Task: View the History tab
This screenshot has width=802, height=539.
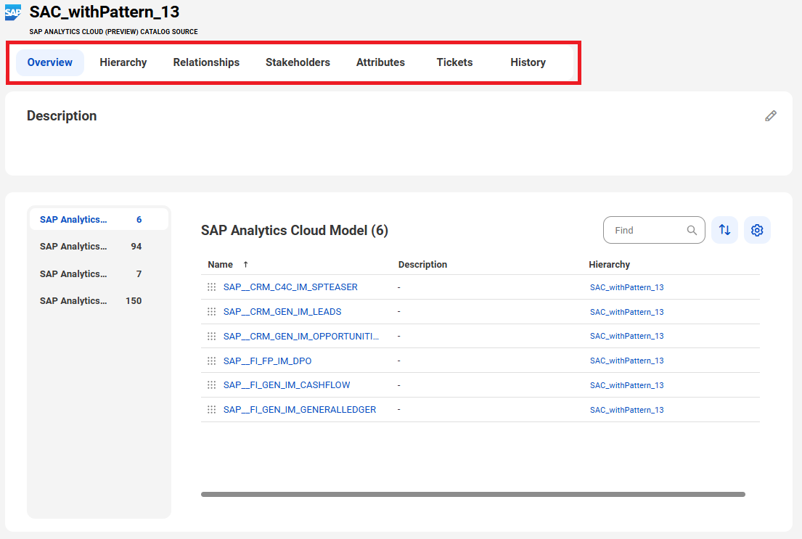Action: tap(528, 62)
